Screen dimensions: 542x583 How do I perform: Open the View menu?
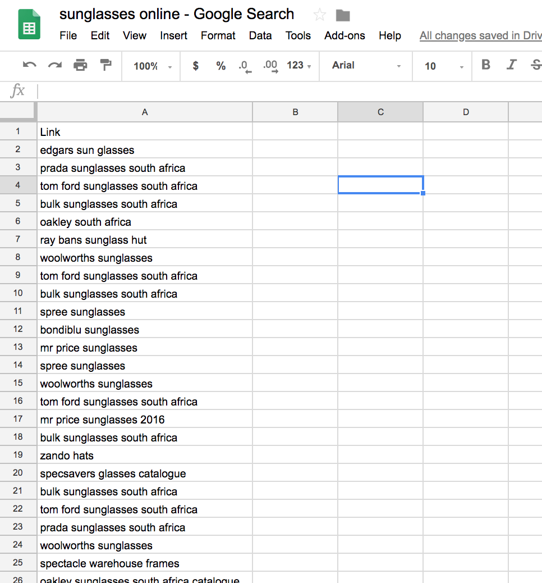pyautogui.click(x=135, y=36)
